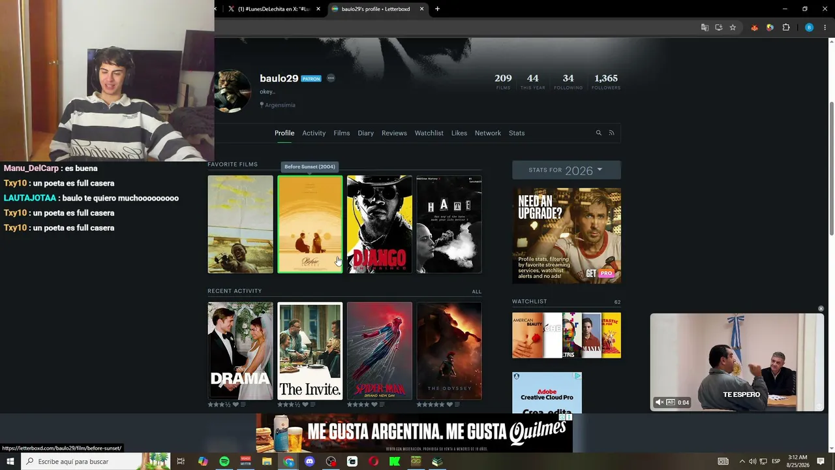Click the Windows taskbar search box
Image resolution: width=835 pixels, height=470 pixels.
tap(95, 462)
